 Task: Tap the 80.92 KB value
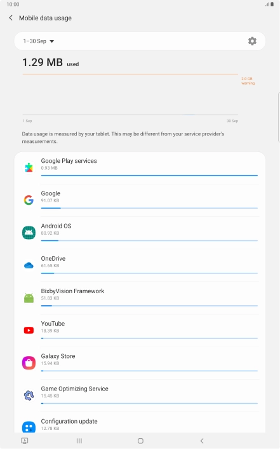[x=50, y=233]
